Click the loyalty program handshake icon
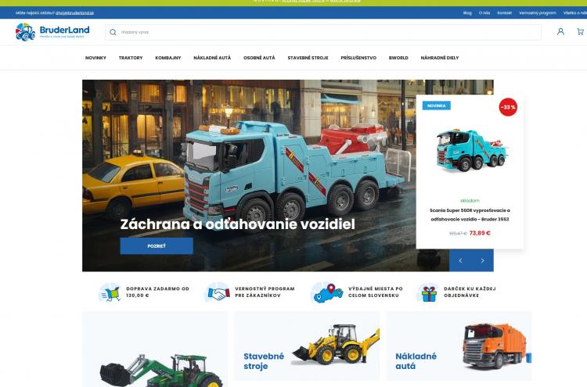Screen dimensions: 587x387 click(218, 292)
